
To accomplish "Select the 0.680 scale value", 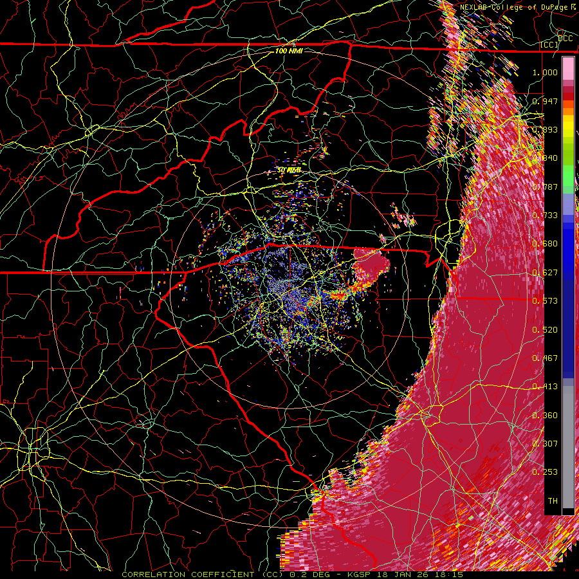I will (545, 244).
